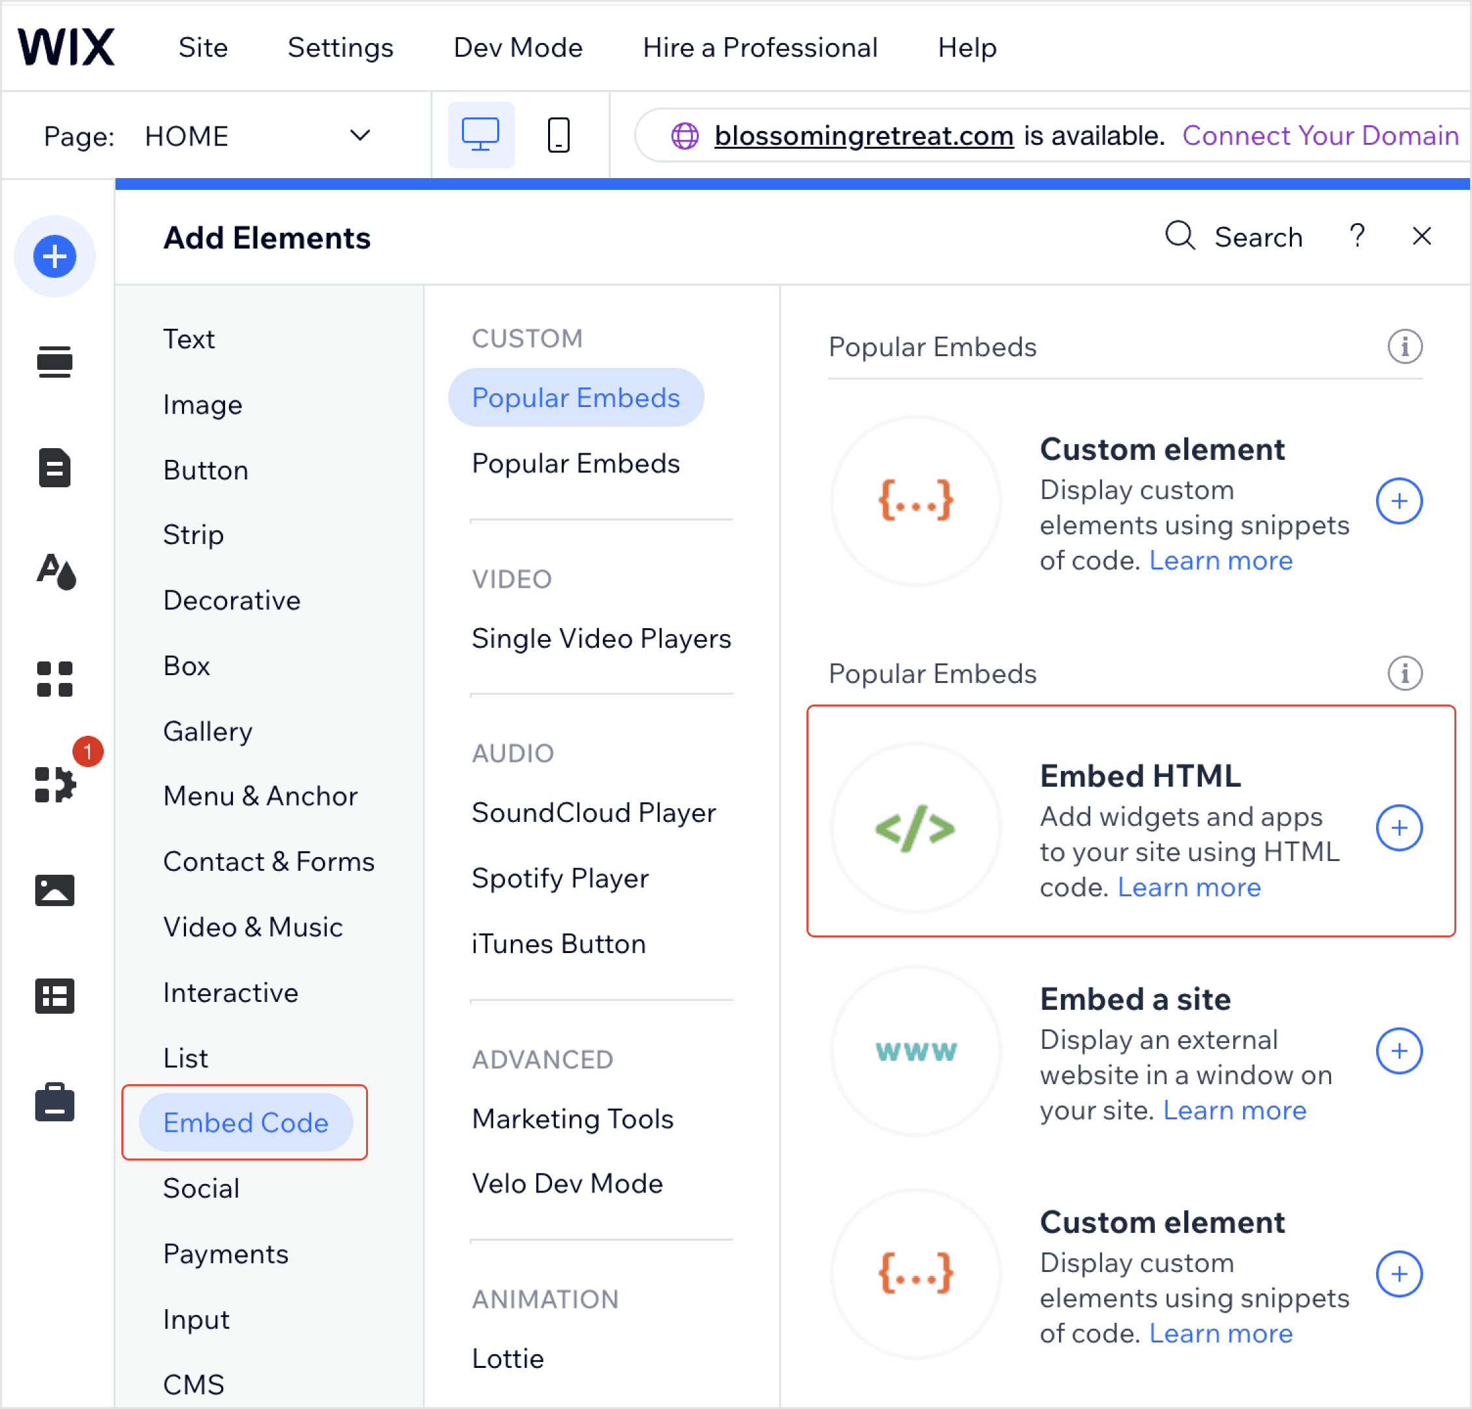Click the Search icon in Add Elements
Viewport: 1472px width, 1409px height.
coord(1178,238)
